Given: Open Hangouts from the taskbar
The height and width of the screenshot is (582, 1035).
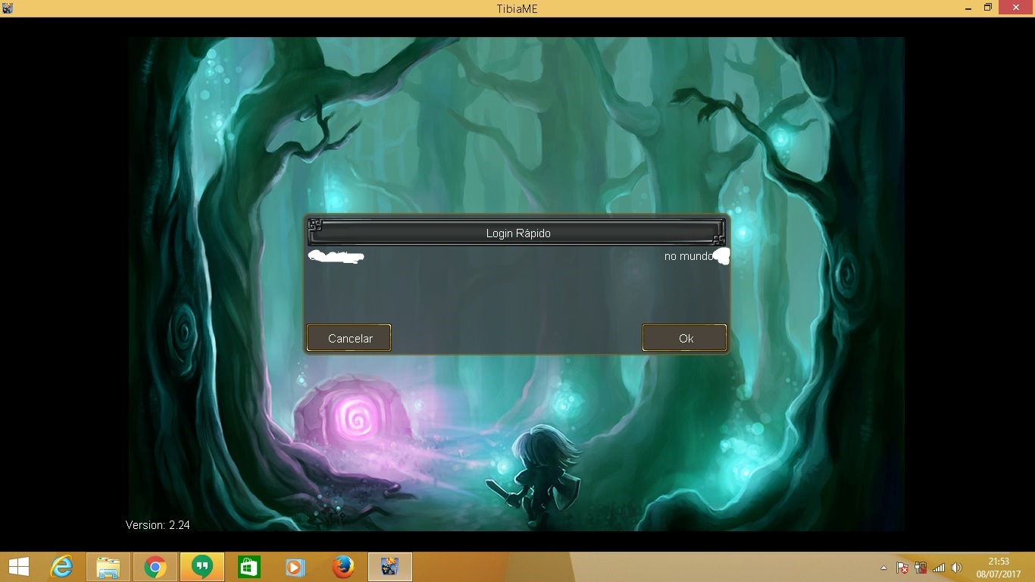Looking at the screenshot, I should coord(202,567).
